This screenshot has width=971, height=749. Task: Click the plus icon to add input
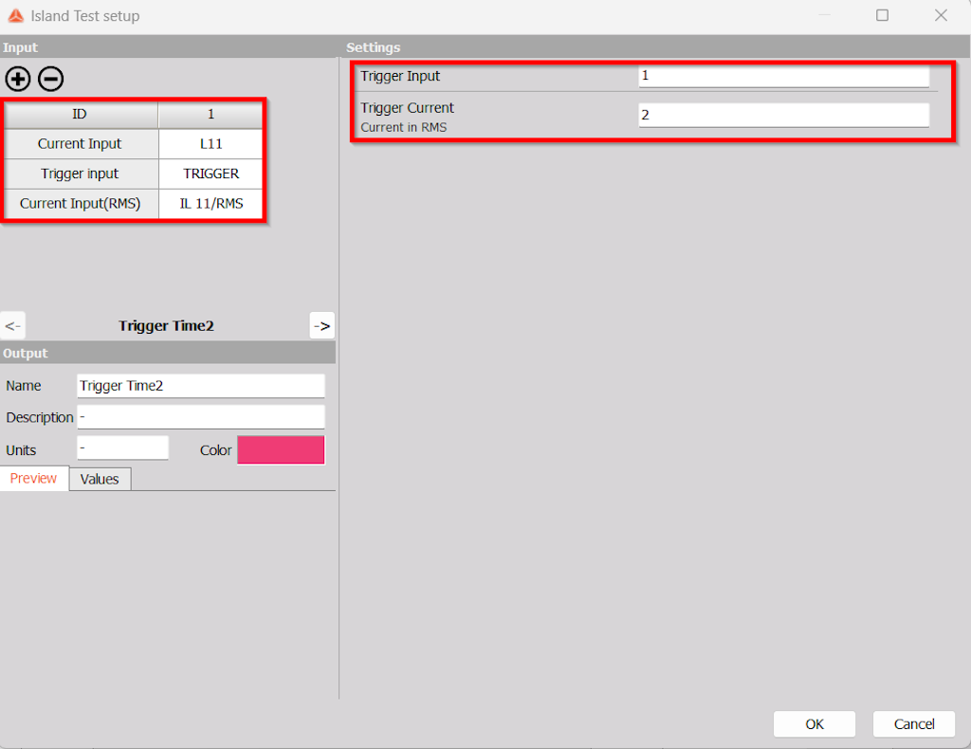[18, 79]
